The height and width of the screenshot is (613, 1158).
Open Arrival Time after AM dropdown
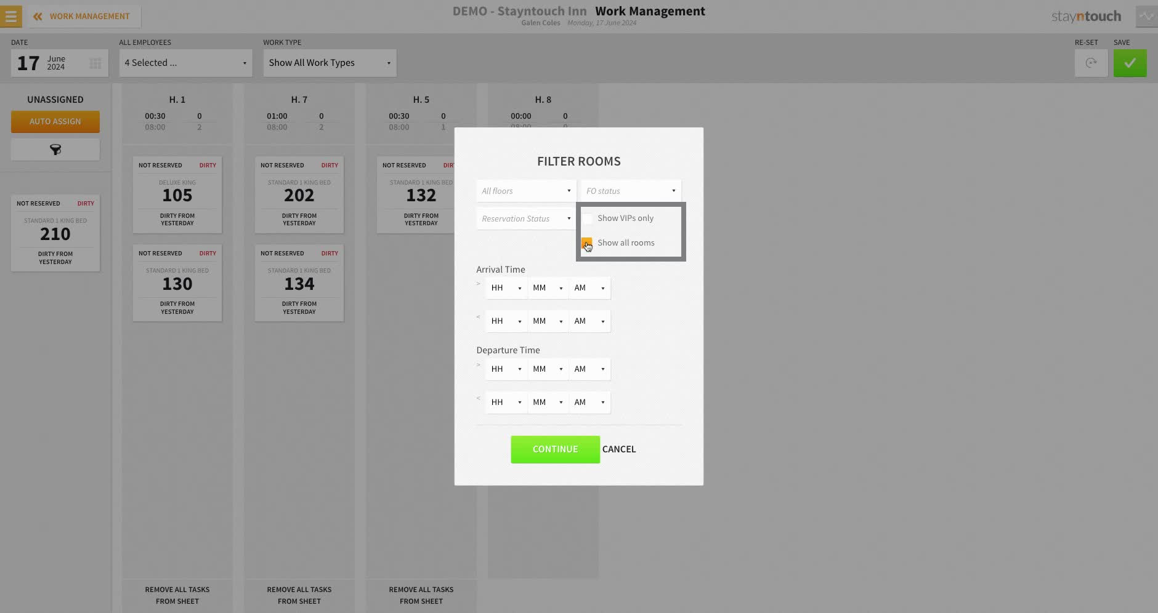tap(589, 288)
